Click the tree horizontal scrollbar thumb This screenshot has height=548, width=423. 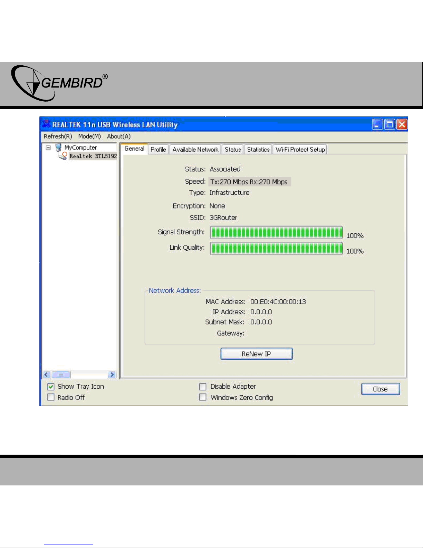click(61, 375)
